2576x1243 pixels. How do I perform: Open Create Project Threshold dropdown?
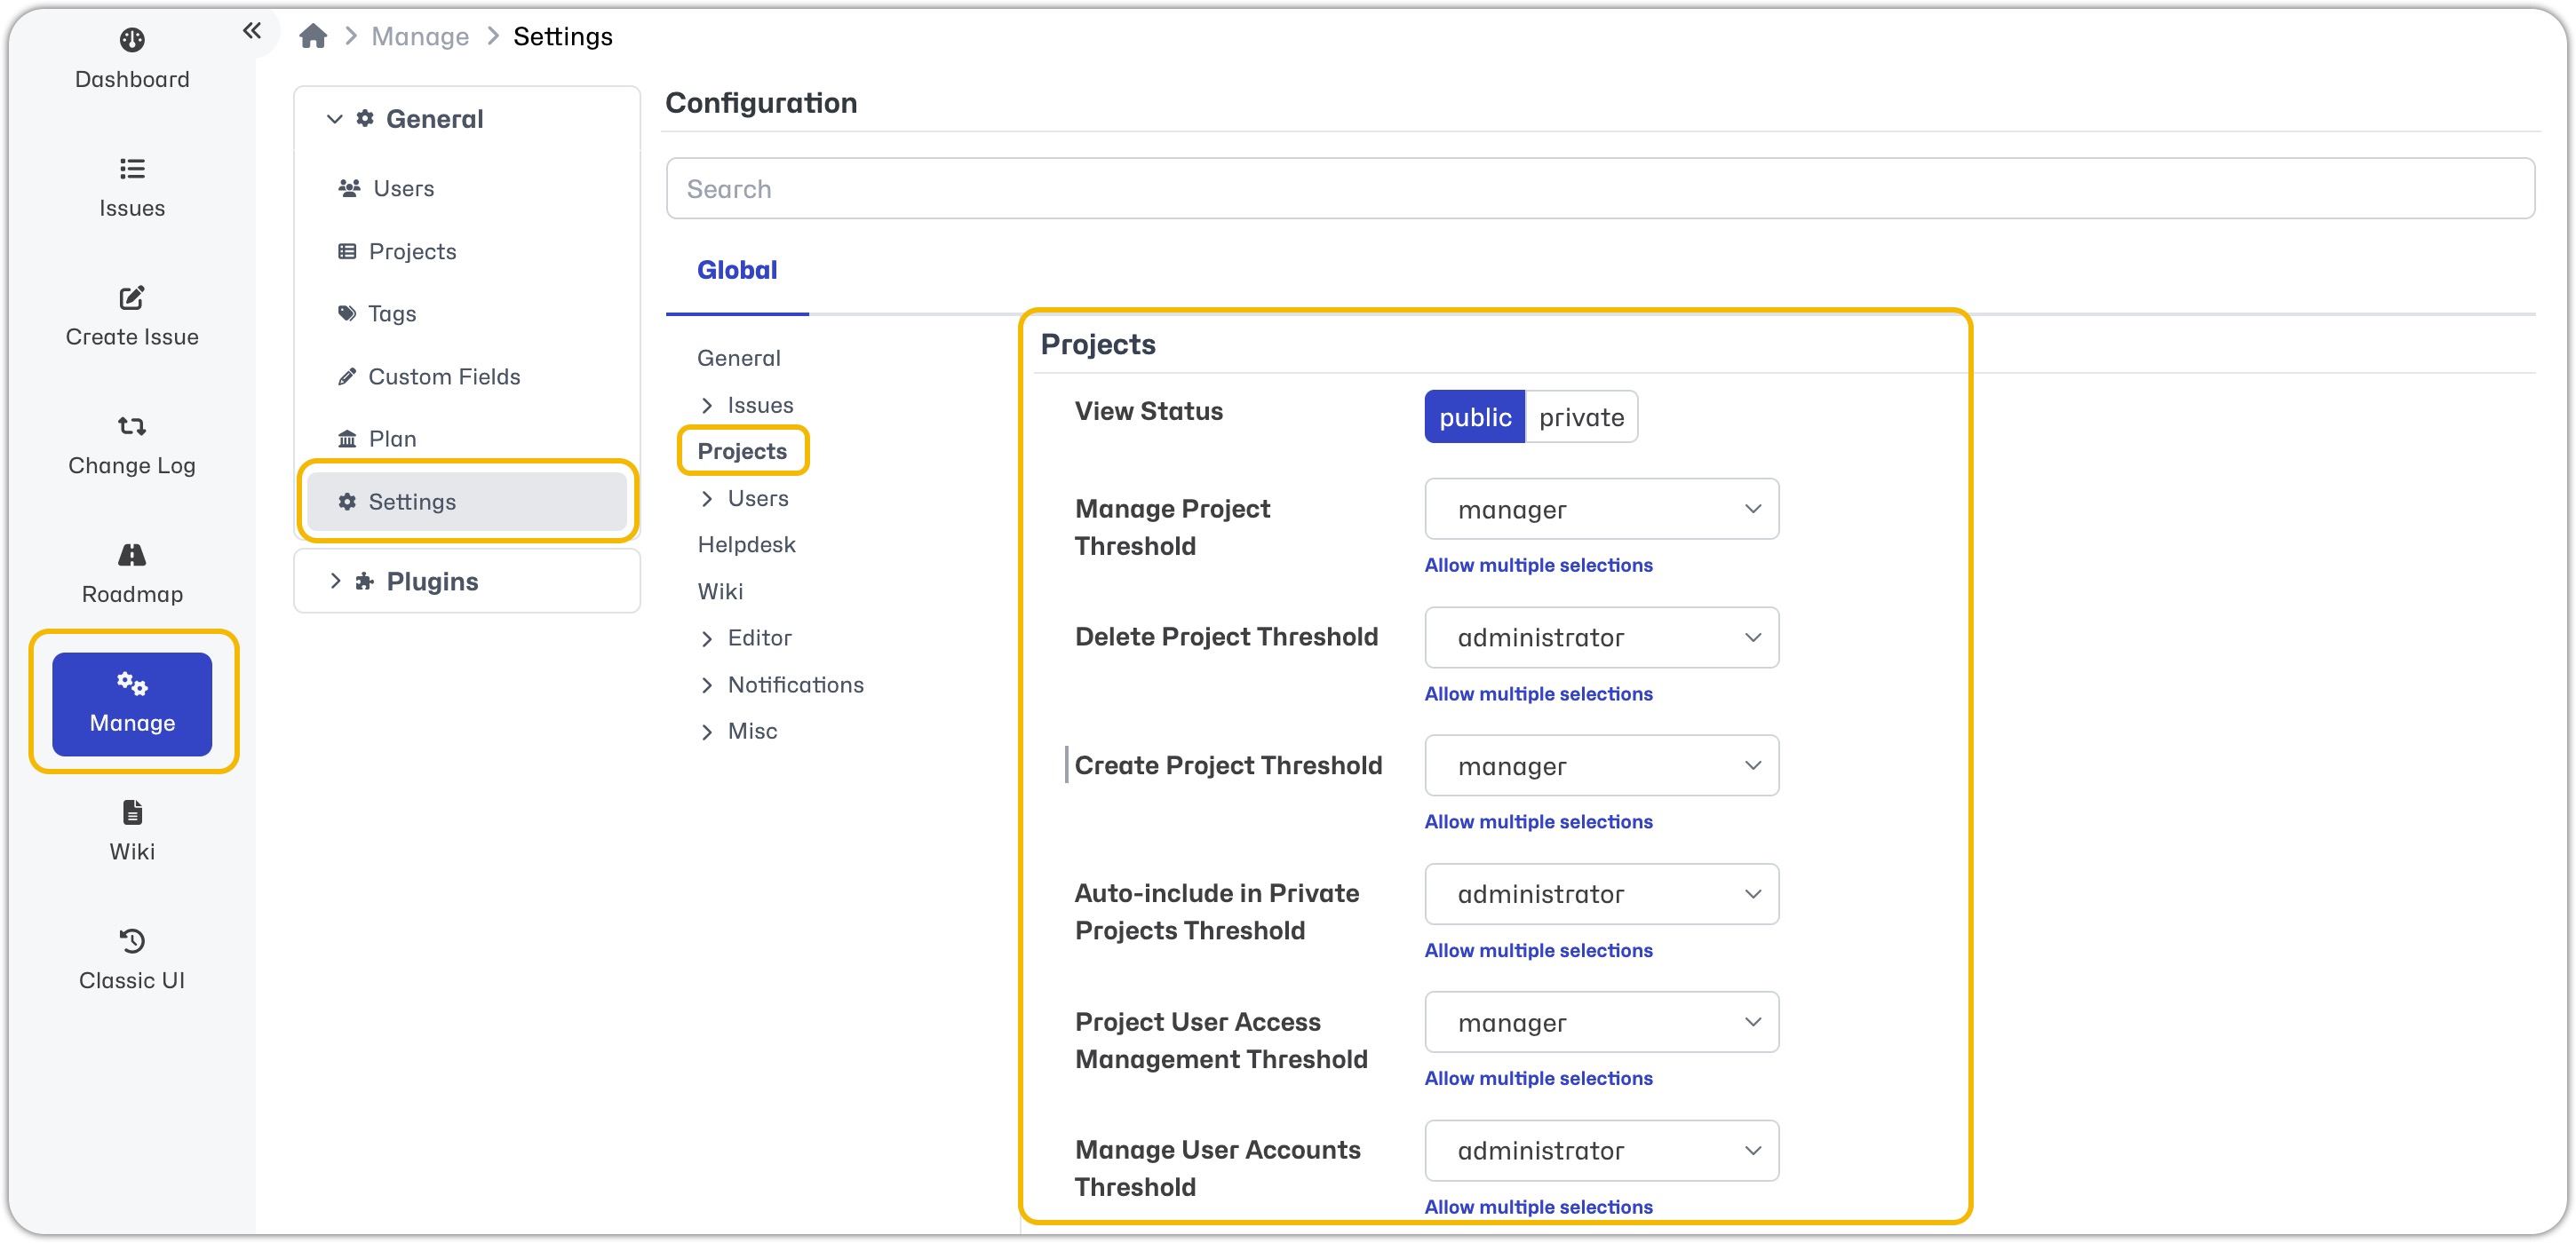pos(1601,766)
